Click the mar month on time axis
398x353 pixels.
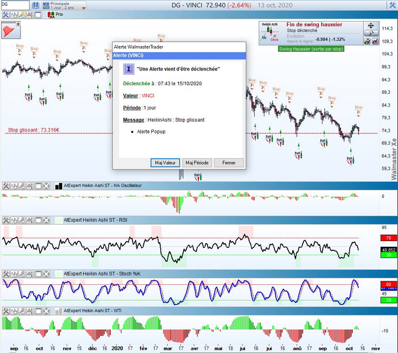click(x=168, y=348)
